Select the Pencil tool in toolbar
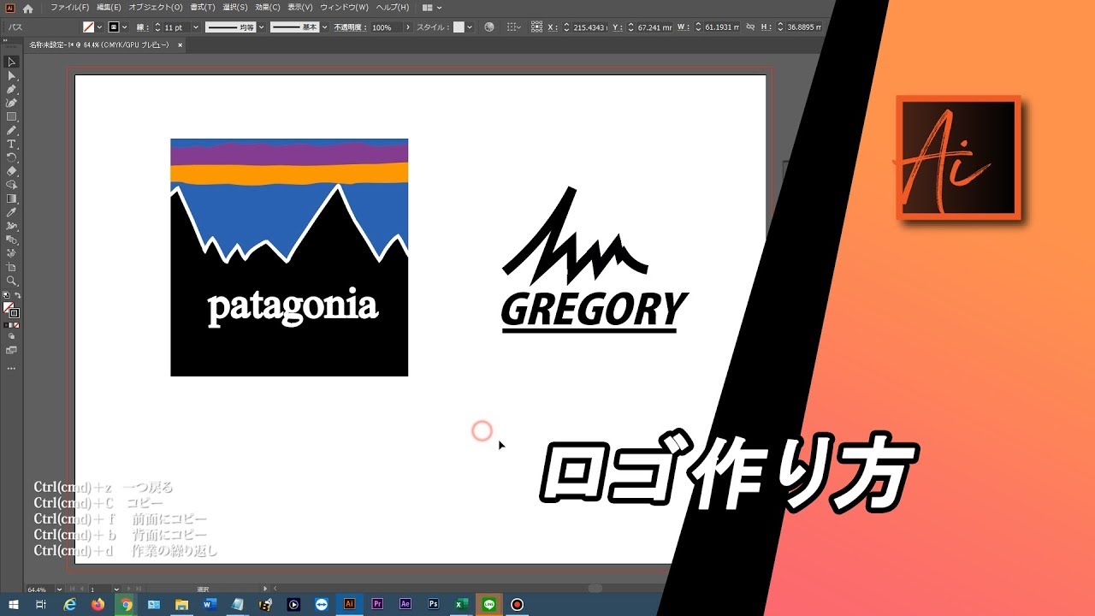 click(x=12, y=131)
